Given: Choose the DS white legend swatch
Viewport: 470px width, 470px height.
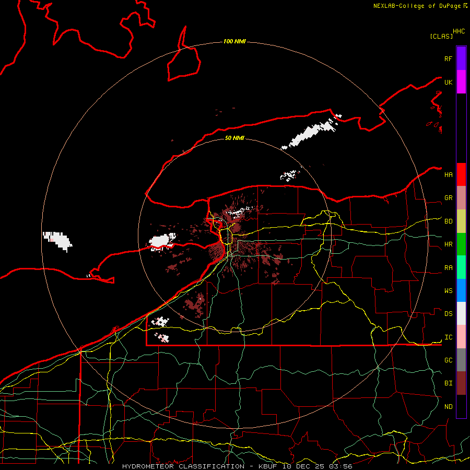Looking at the screenshot, I should (461, 313).
